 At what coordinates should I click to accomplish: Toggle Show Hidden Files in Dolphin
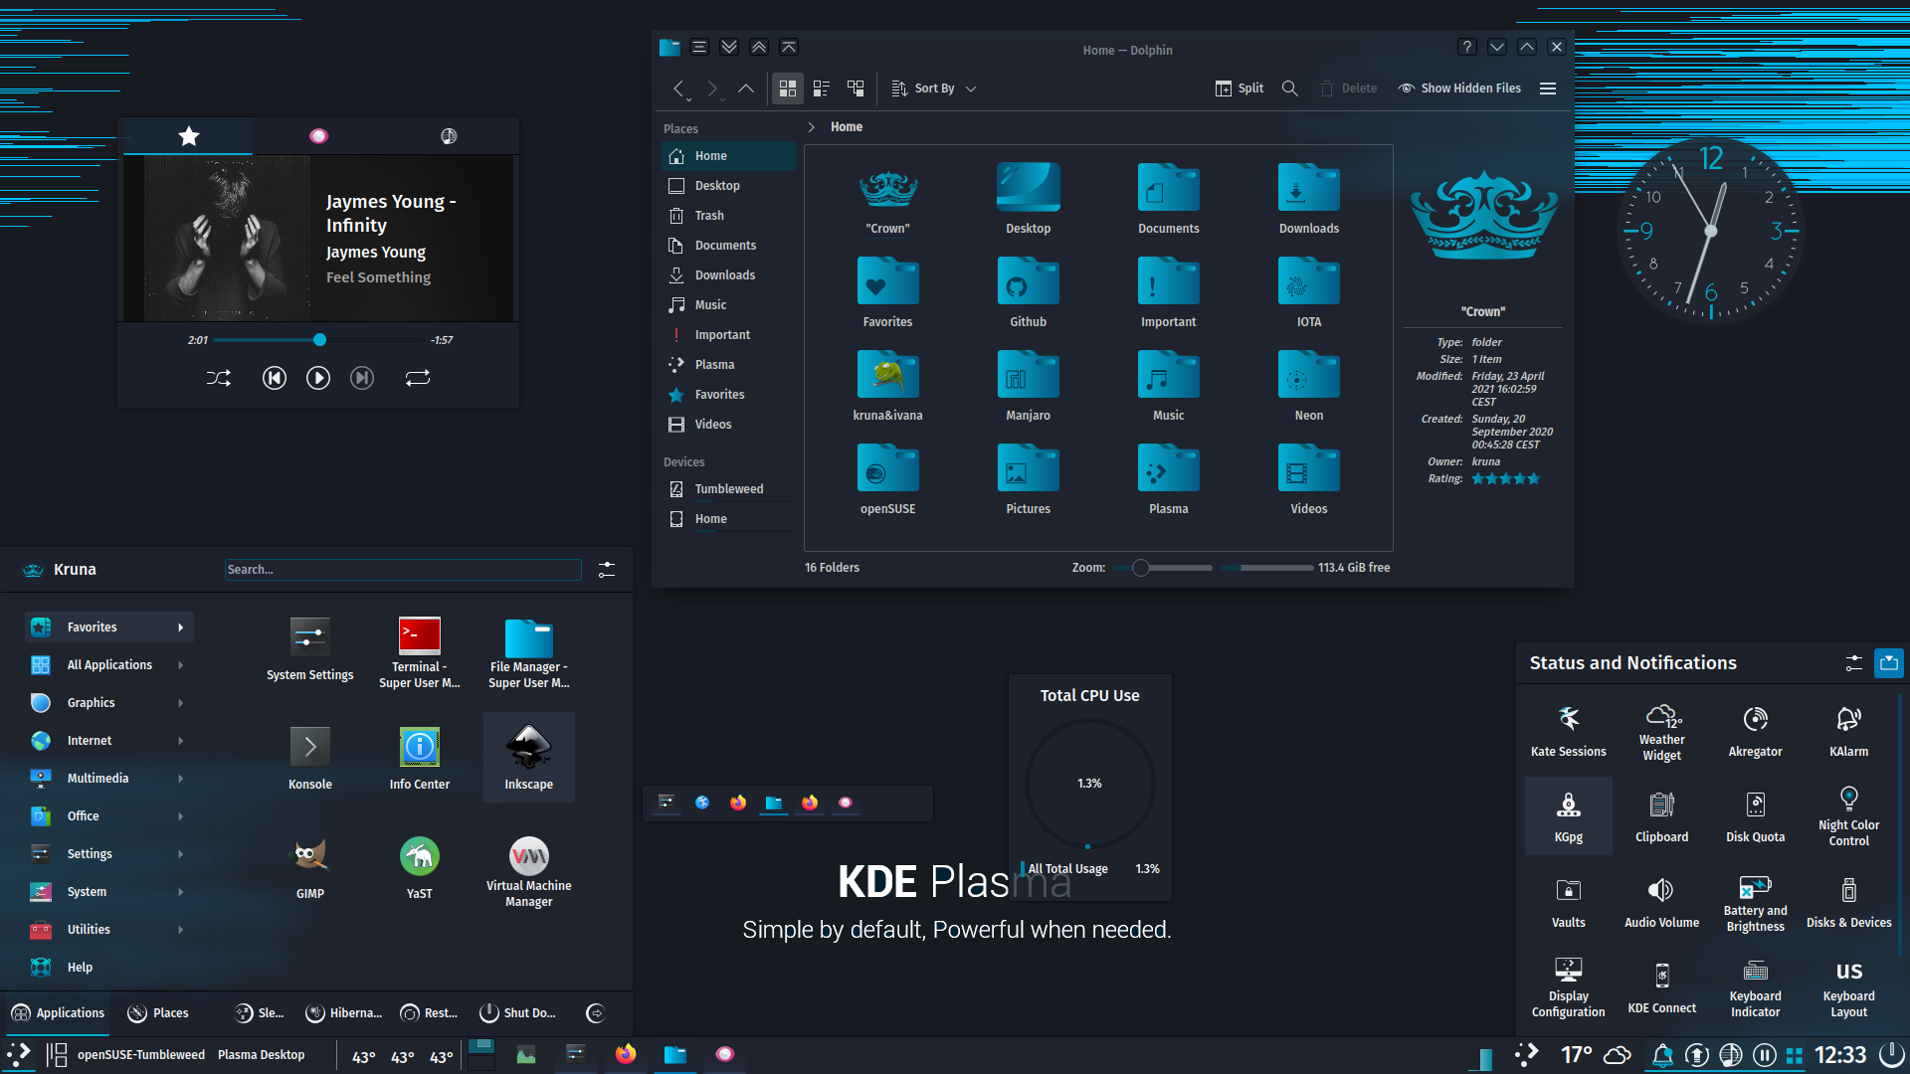tap(1459, 89)
